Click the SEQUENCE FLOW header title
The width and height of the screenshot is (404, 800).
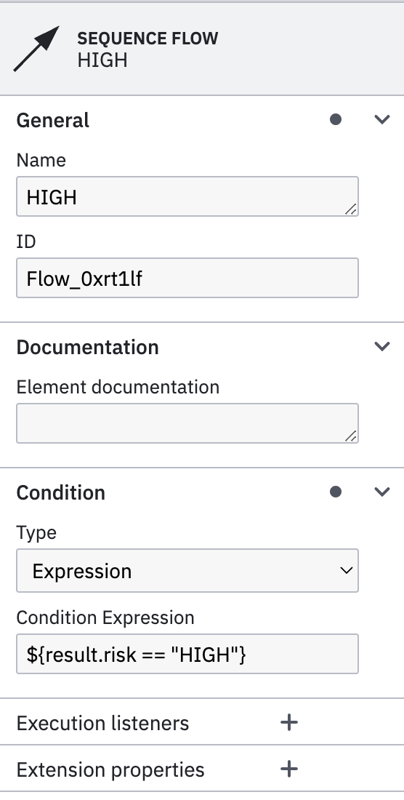148,39
